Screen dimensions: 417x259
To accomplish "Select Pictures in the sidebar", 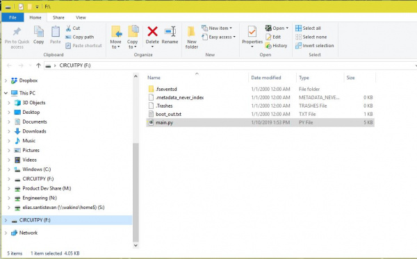I will pos(27,151).
